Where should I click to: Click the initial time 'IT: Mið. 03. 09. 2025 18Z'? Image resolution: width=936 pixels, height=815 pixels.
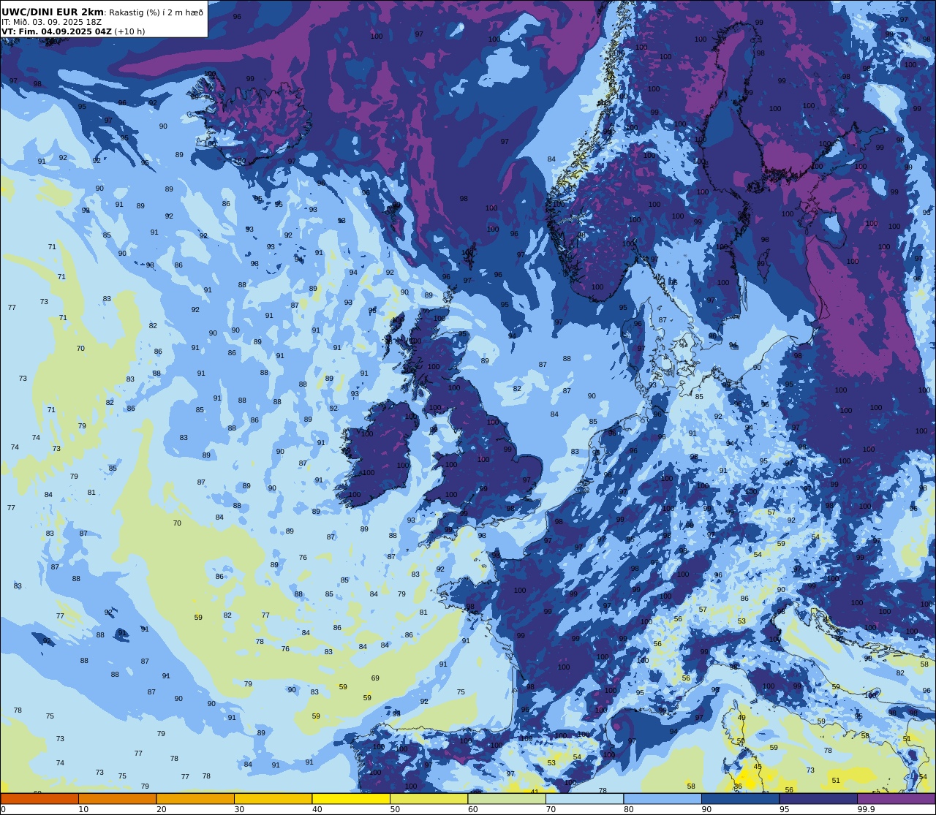coord(52,22)
